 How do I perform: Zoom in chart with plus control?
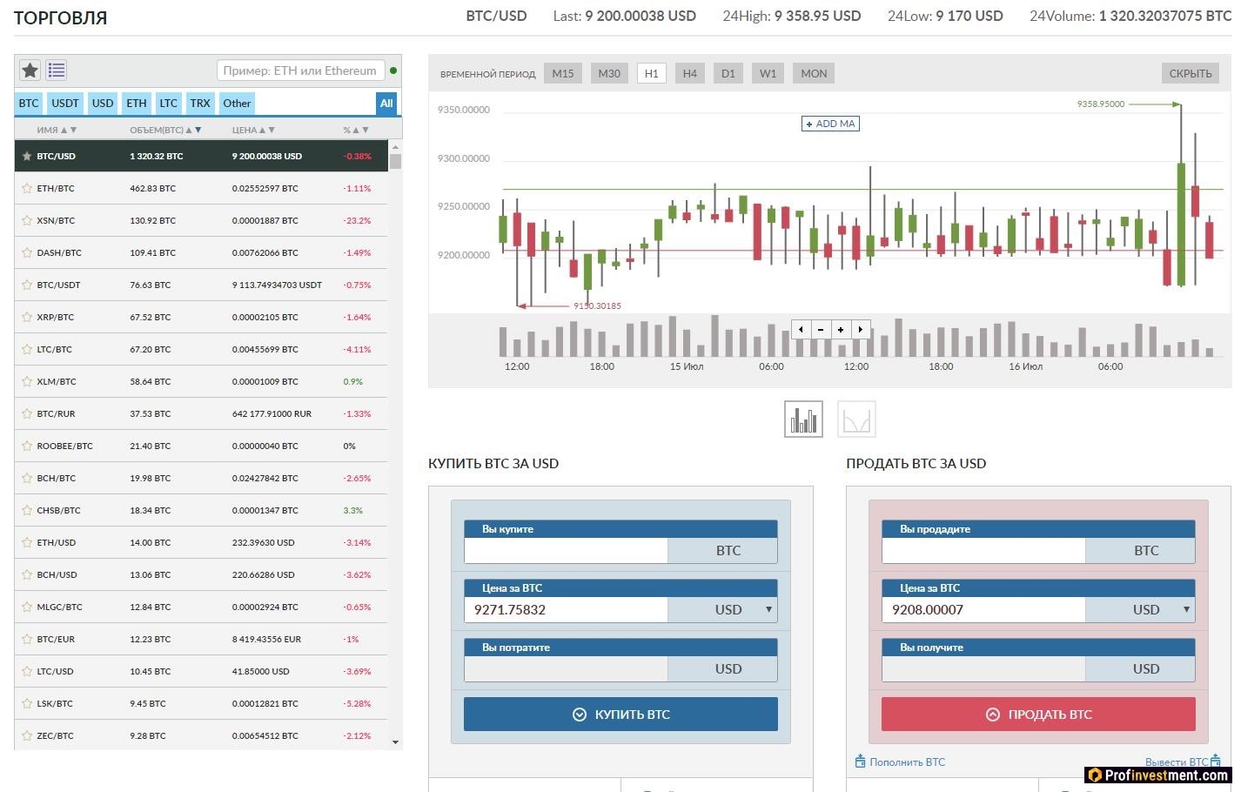841,330
